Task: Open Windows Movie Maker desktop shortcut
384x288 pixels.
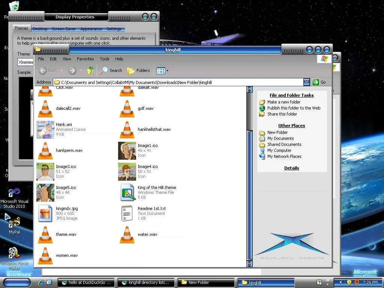Action: tap(14, 259)
